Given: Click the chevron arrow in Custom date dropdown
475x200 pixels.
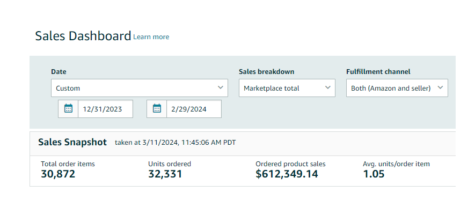Looking at the screenshot, I should pyautogui.click(x=221, y=88).
